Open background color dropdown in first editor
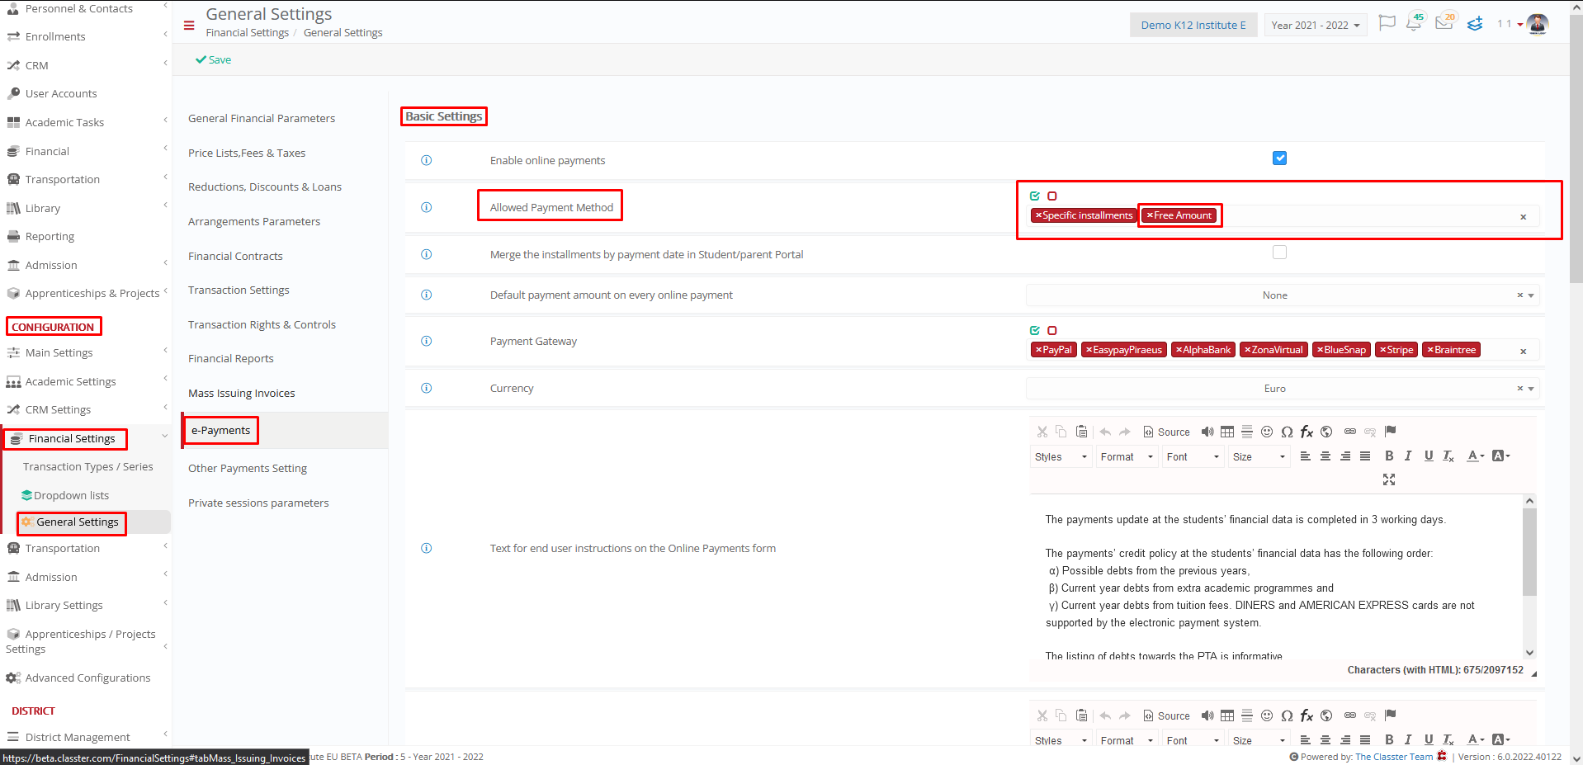The width and height of the screenshot is (1583, 765). point(1501,456)
